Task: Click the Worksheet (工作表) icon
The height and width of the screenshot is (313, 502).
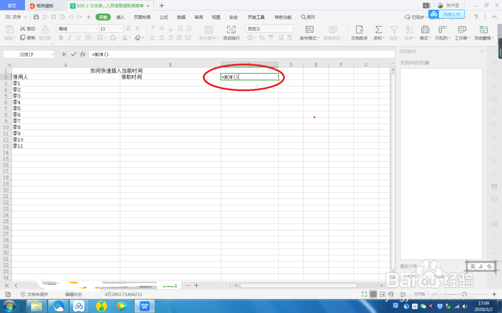Action: (462, 30)
